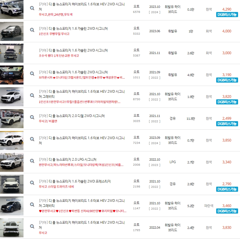240x239 pixels.
Task: Open hybrid 시그니처 title with 1795 plate
Action: (82, 225)
